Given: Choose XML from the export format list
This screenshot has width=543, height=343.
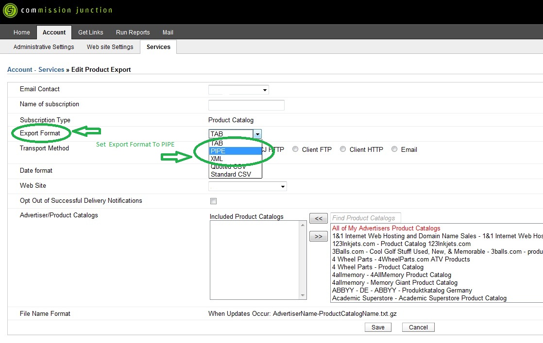Looking at the screenshot, I should coord(236,159).
